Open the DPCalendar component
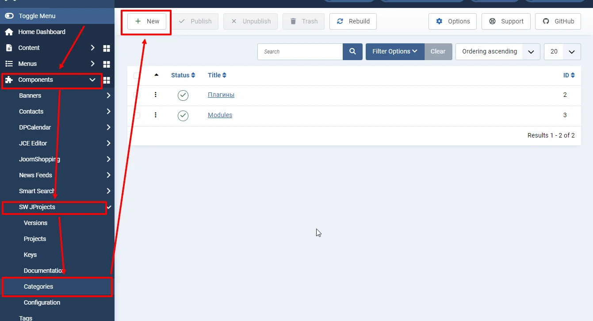The height and width of the screenshot is (321, 593). point(35,127)
